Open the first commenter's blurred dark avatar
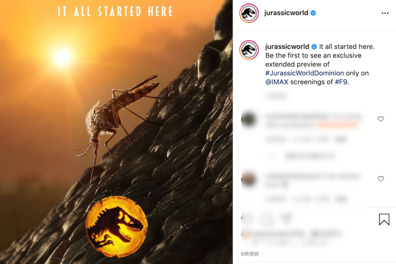 tap(249, 119)
